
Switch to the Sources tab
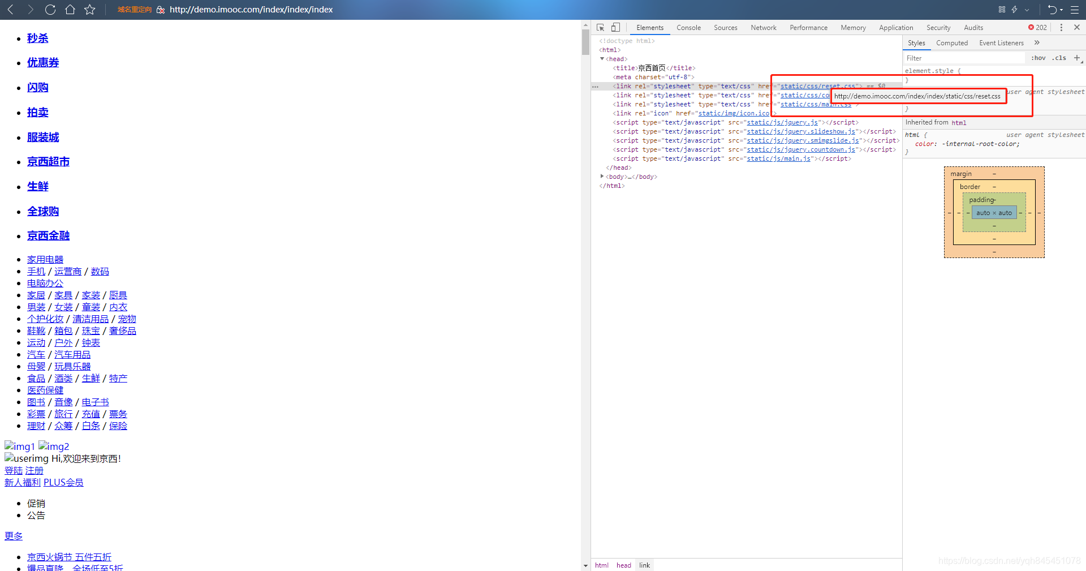tap(725, 27)
